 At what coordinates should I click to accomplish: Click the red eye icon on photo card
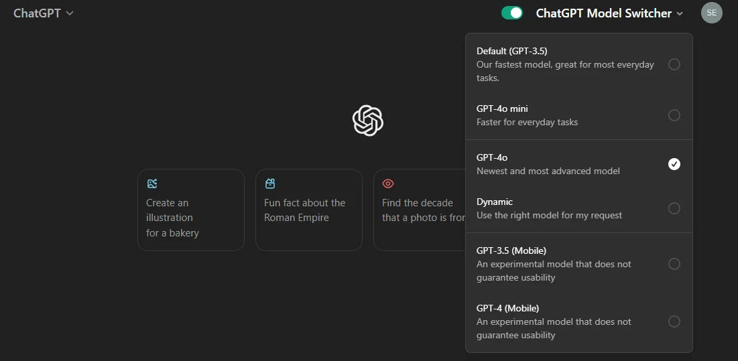pyautogui.click(x=388, y=184)
